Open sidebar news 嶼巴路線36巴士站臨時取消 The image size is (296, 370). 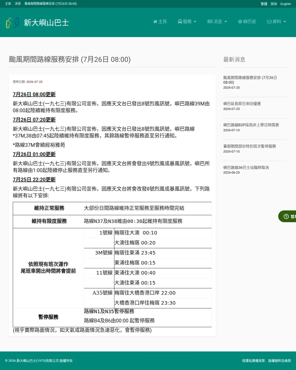coord(246,168)
